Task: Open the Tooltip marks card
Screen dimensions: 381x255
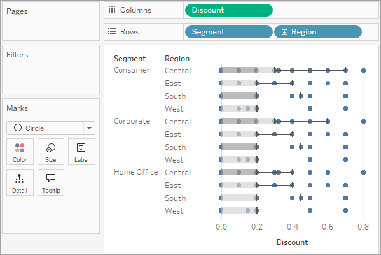Action: coord(51,182)
